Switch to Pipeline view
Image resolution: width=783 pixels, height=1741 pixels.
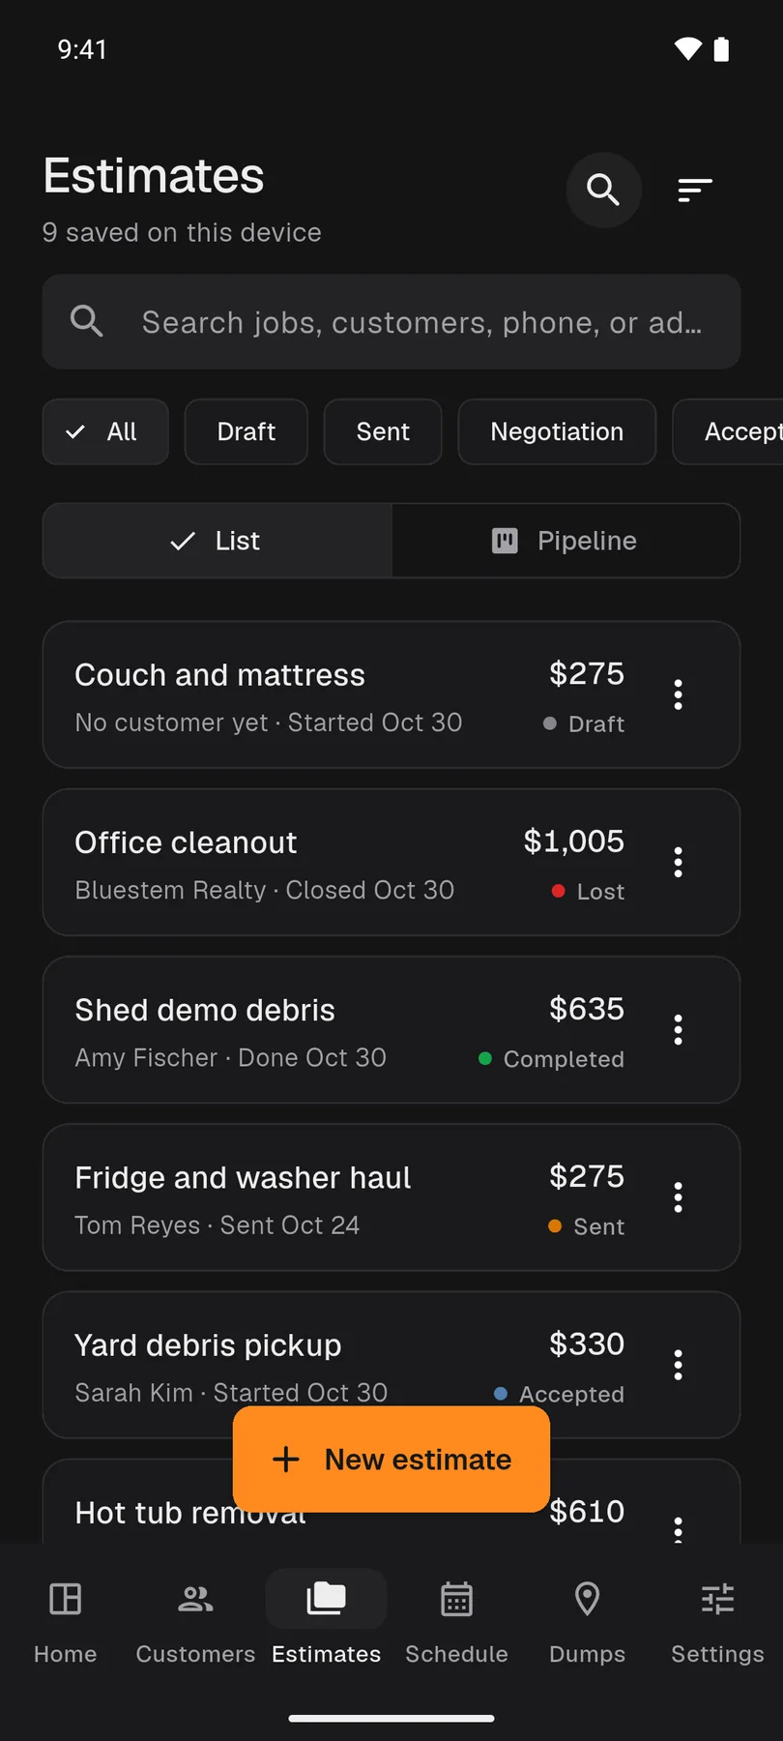tap(565, 541)
